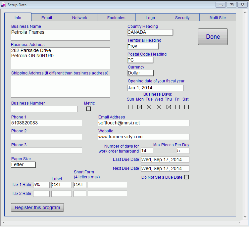249x227 pixels.
Task: Toggle the Saturday business day checkbox
Action: pos(186,107)
